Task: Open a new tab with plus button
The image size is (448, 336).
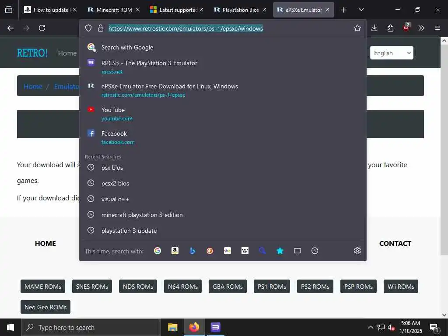Action: click(344, 10)
